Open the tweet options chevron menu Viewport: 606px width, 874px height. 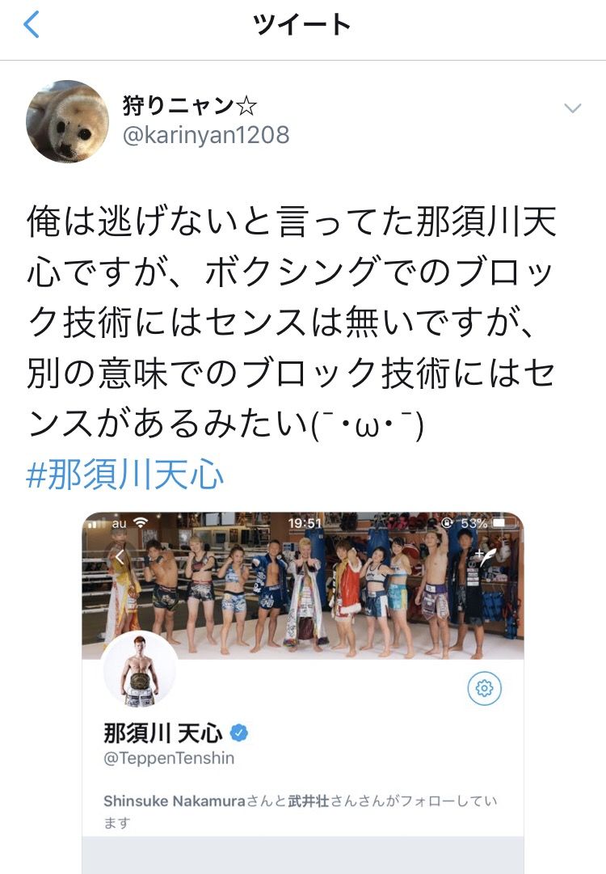[x=573, y=108]
